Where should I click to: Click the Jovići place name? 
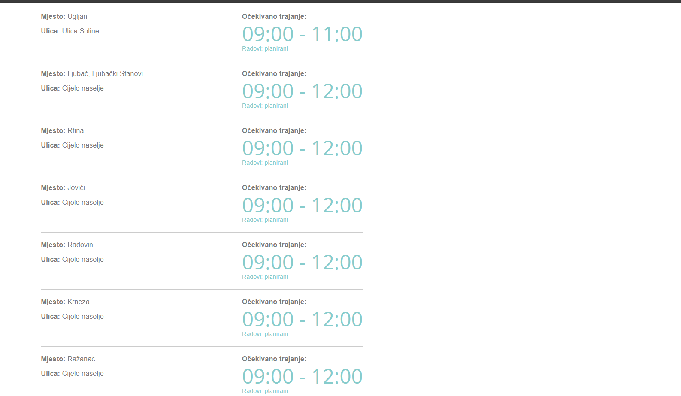point(76,188)
